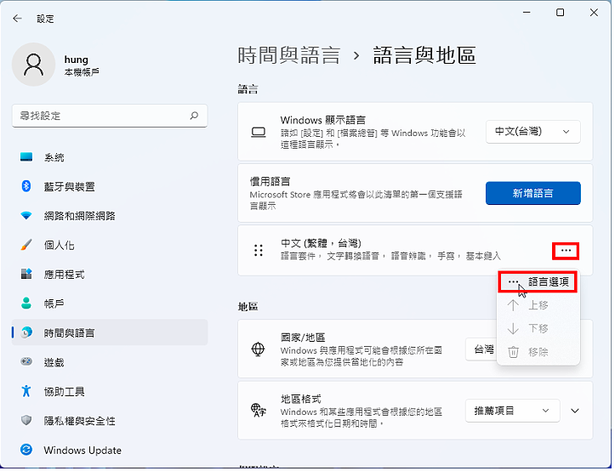This screenshot has width=615, height=471.
Task: Select 協助工具 in the sidebar
Action: [110, 391]
